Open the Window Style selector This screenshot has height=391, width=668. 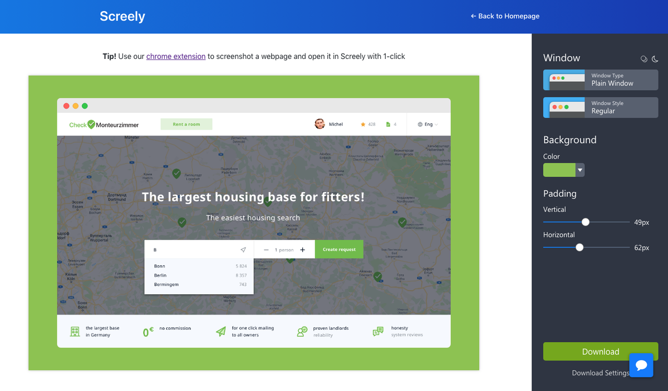point(601,107)
